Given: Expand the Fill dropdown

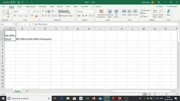Looking at the screenshot, I should 143,13.
